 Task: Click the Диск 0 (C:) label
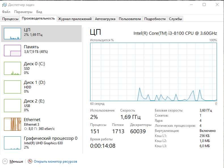coord(34,64)
